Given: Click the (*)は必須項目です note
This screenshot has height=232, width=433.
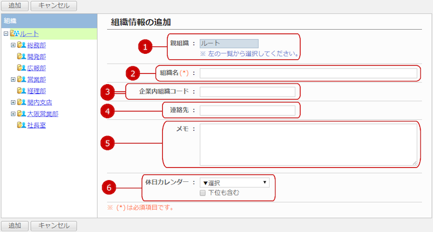Looking at the screenshot, I should [140, 207].
